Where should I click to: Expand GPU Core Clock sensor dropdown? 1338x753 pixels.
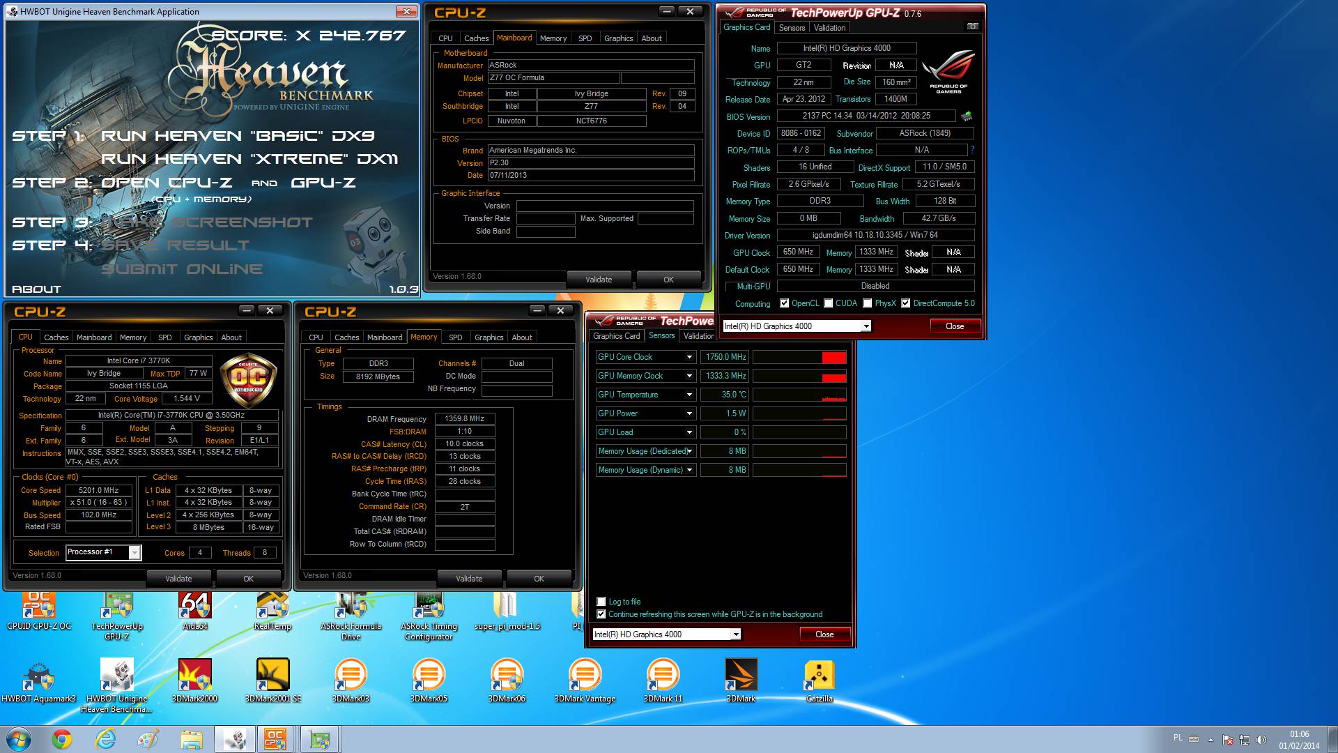click(x=689, y=357)
